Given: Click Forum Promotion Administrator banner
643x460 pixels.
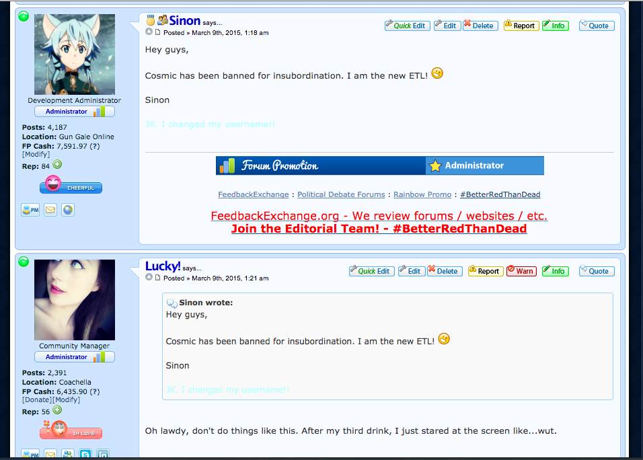Looking at the screenshot, I should 380,165.
